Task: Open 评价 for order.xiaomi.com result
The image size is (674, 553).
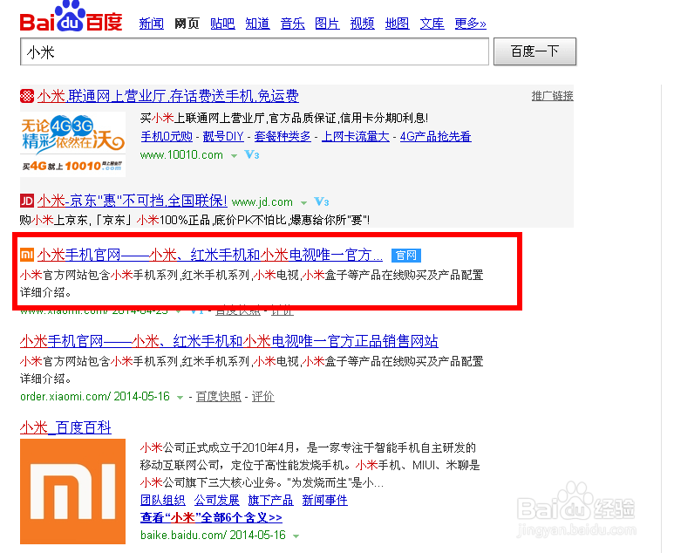Action: point(262,397)
